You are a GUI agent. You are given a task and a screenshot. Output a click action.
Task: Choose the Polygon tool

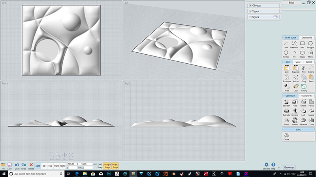pos(310,45)
